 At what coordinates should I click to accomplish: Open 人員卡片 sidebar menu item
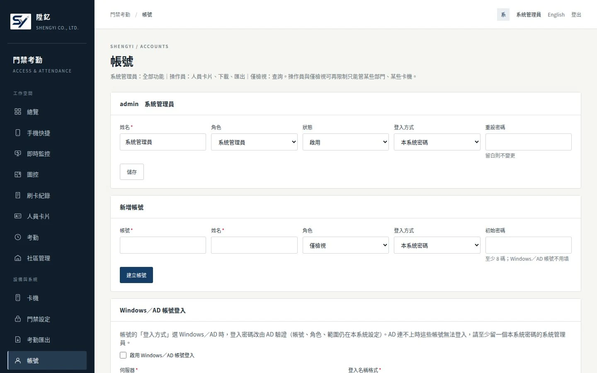pyautogui.click(x=47, y=216)
